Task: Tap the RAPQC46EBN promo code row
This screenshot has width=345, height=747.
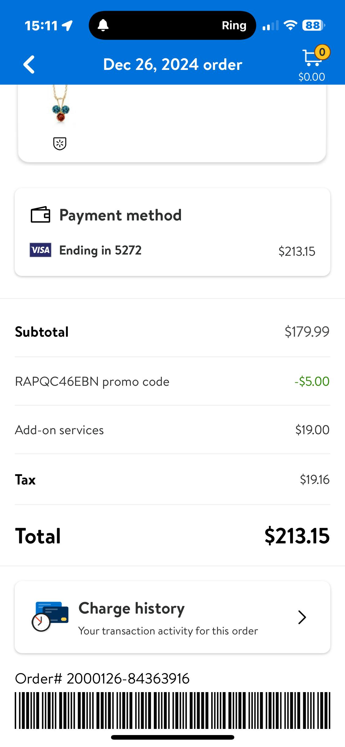Action: 172,382
